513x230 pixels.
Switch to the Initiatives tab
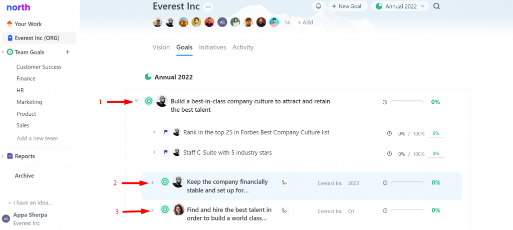coord(212,47)
